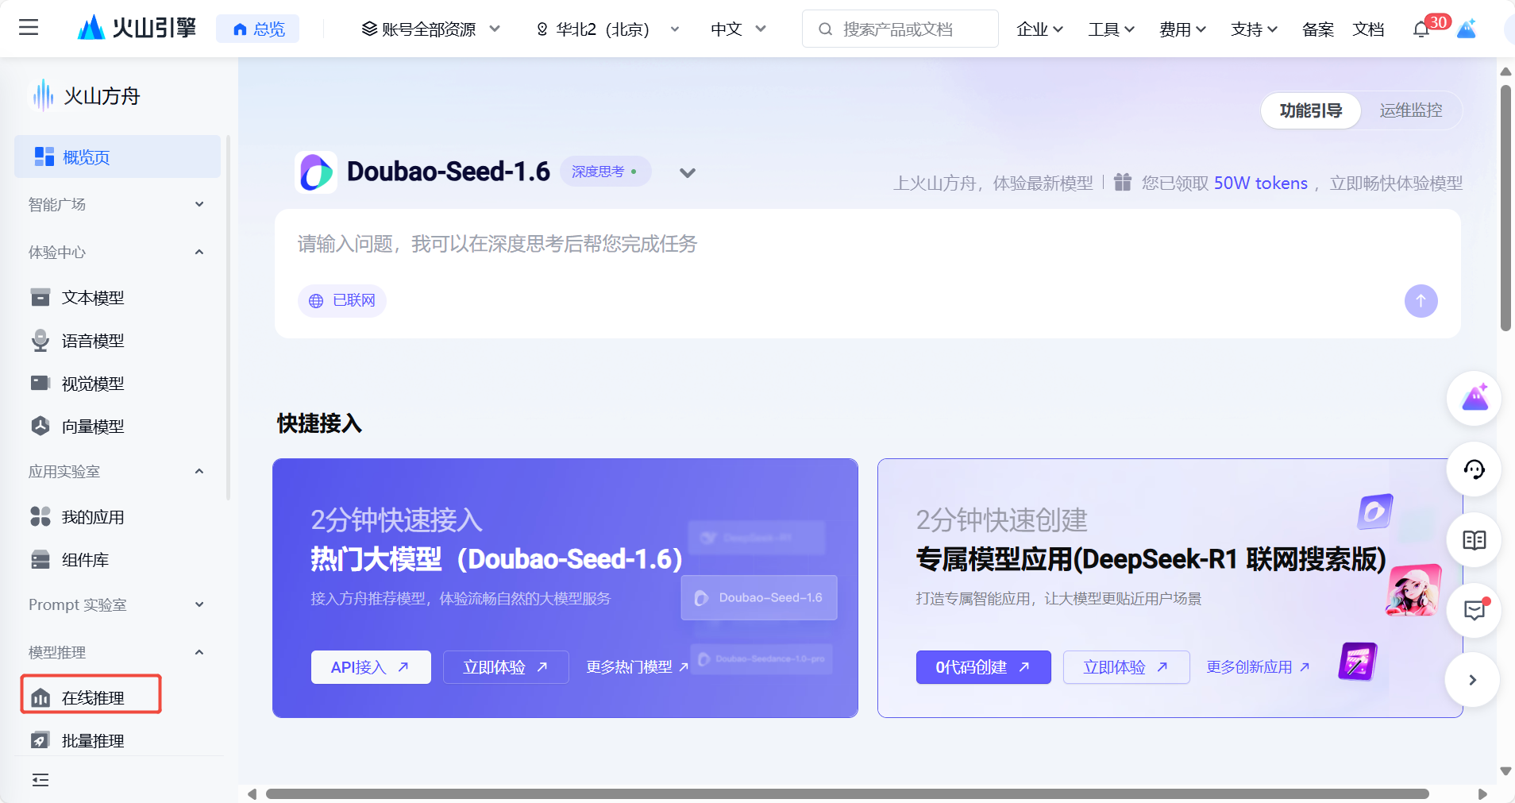The width and height of the screenshot is (1515, 803).
Task: Open the 中文 language dropdown
Action: point(738,29)
